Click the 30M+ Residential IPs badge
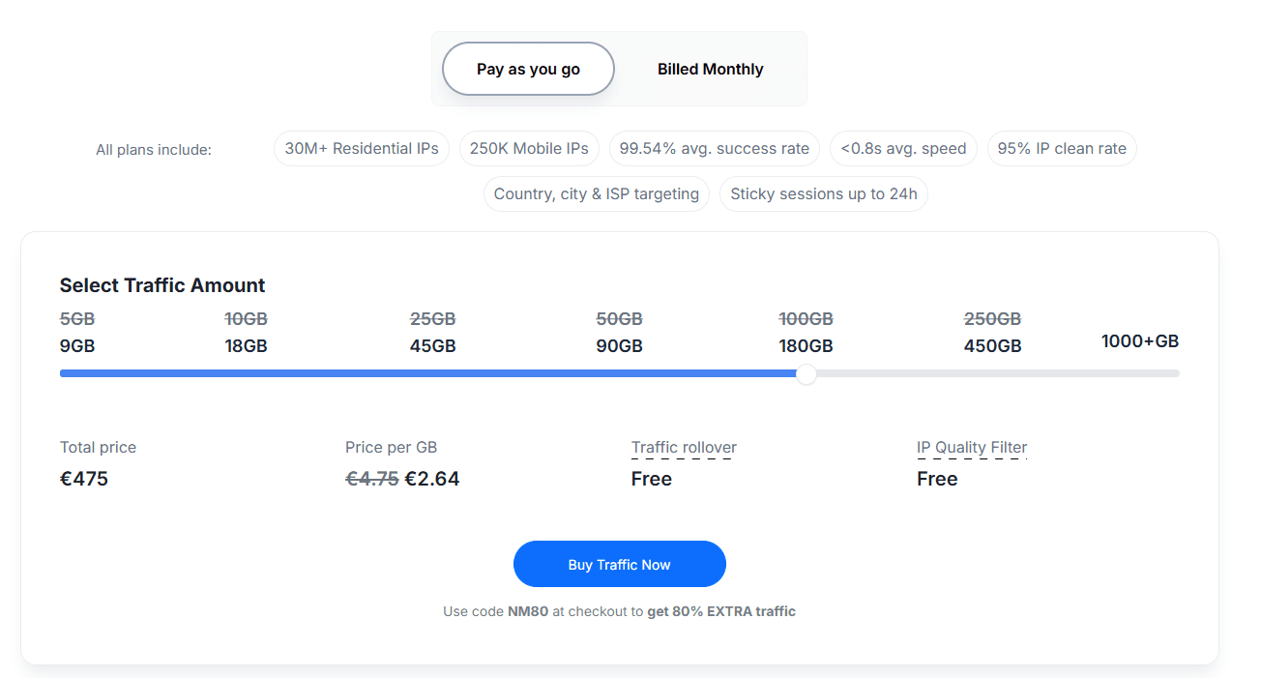The image size is (1261, 678). (362, 148)
